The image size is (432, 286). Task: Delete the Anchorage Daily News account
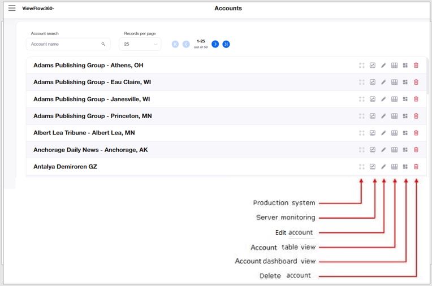coord(416,150)
